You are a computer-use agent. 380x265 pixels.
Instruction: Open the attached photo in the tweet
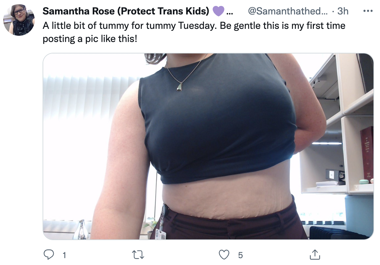pos(208,146)
